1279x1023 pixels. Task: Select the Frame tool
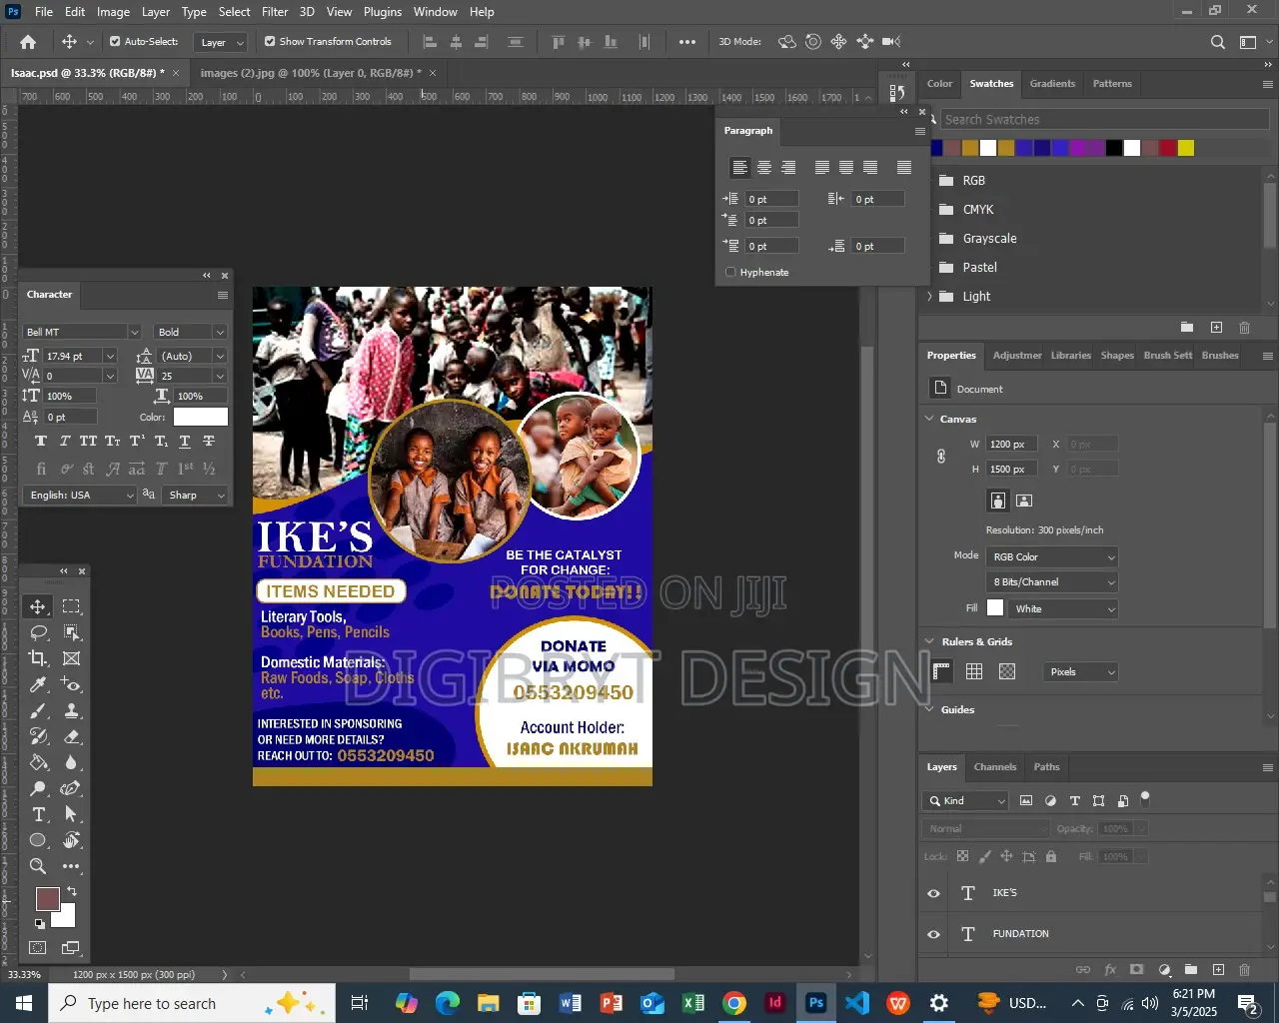point(71,658)
